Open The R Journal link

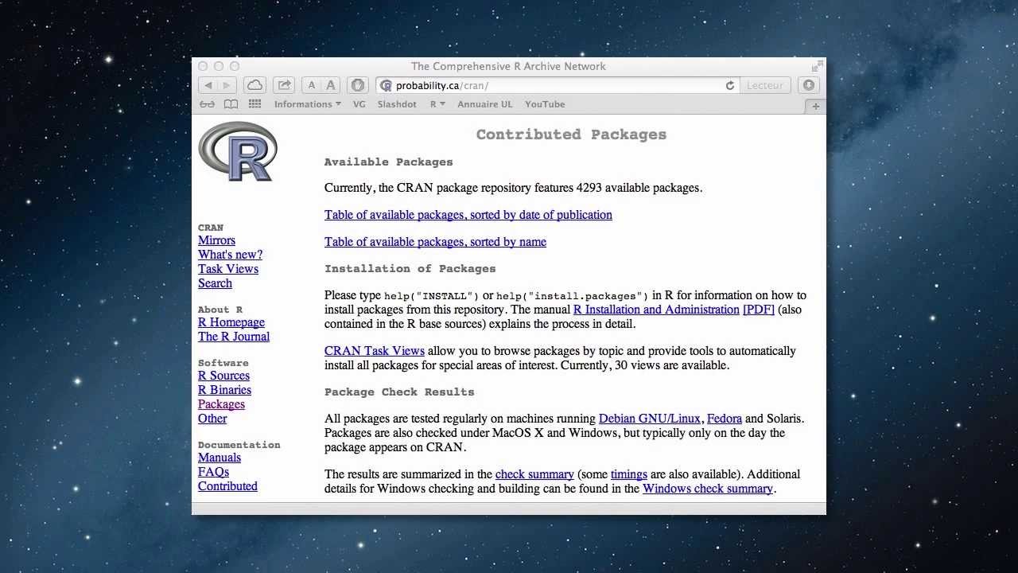(x=234, y=337)
